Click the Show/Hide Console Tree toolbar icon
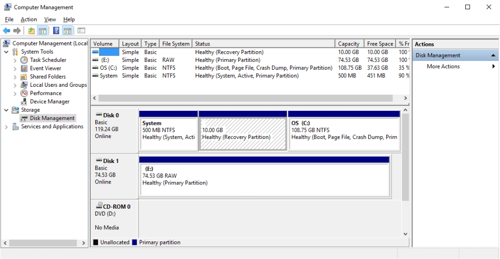Screen dimensions: 500x259 click(x=42, y=31)
